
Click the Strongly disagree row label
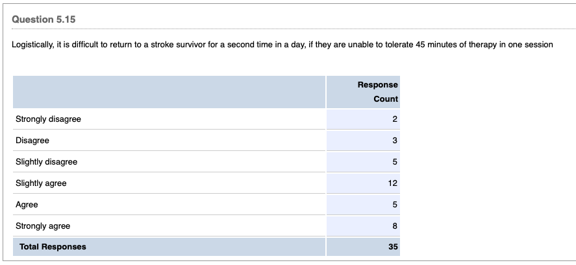[x=48, y=119]
